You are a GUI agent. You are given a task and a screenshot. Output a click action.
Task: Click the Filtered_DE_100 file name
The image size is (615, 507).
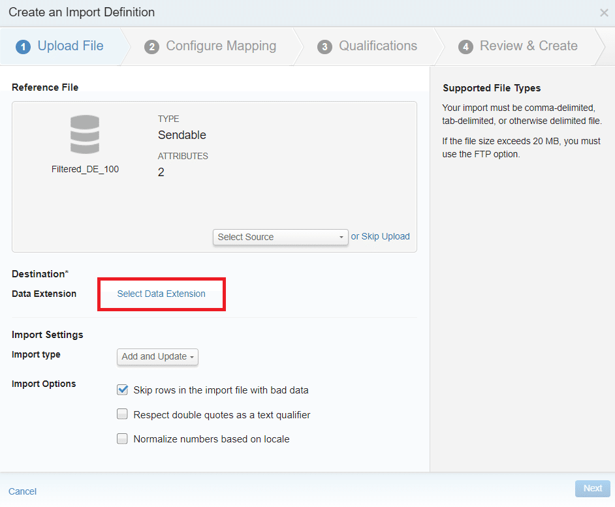[85, 169]
